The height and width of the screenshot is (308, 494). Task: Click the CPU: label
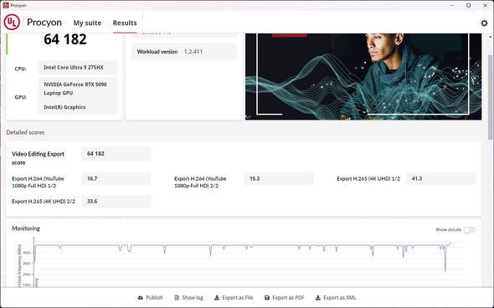click(x=20, y=69)
